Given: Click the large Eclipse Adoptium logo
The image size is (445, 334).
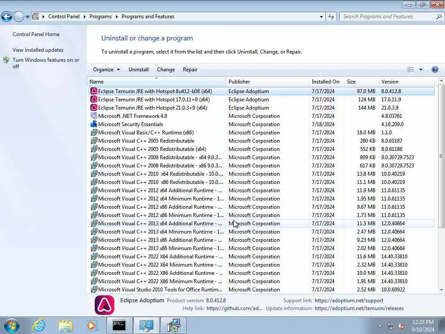Looking at the screenshot, I should 104,305.
